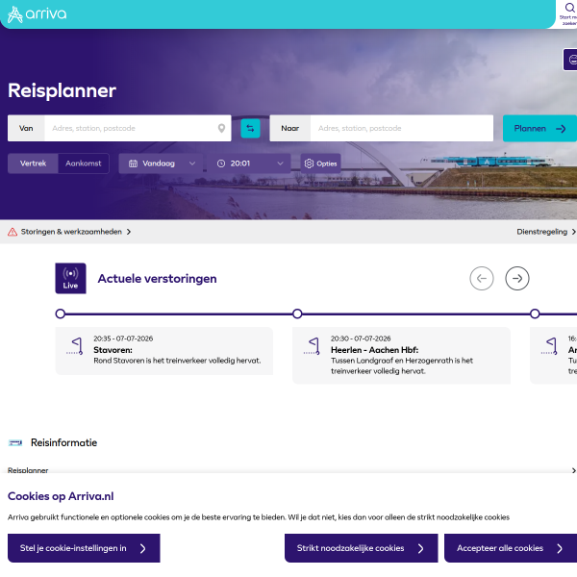Click the Reisinformatie train icon
This screenshot has width=577, height=577.
[x=15, y=442]
